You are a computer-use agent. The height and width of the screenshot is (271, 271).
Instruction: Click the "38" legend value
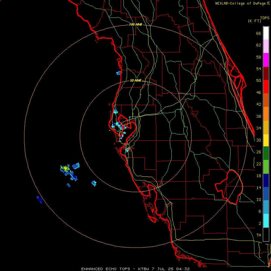259,116
